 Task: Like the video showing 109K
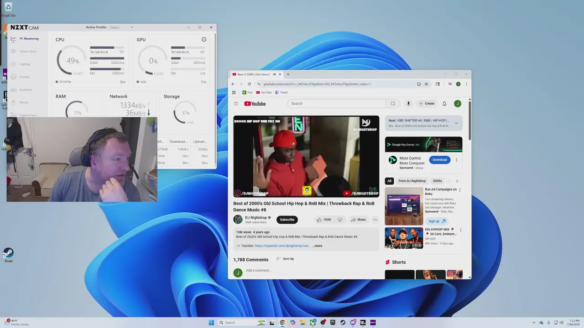[324, 220]
